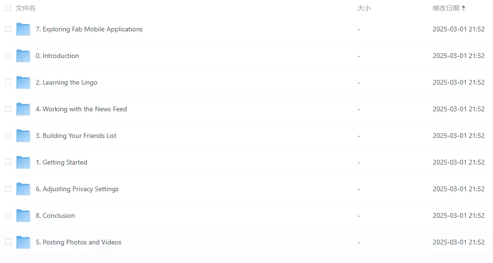Open the 2. Learning the Lingo folder name
Image resolution: width=493 pixels, height=263 pixels.
click(67, 83)
